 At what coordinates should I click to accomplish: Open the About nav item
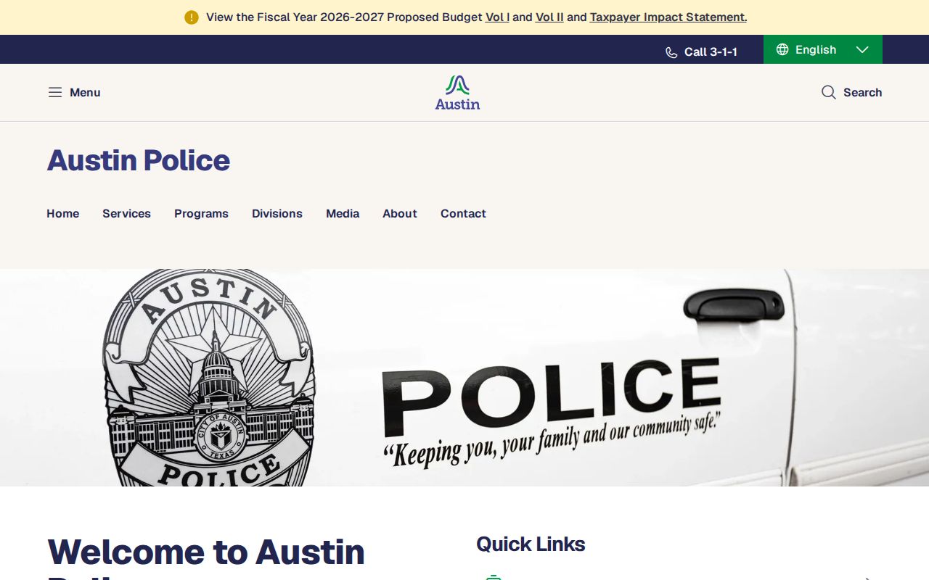click(x=400, y=213)
